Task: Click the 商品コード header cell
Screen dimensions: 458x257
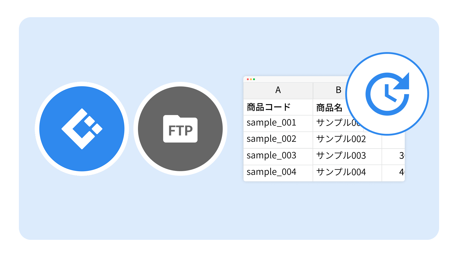Action: coord(278,107)
